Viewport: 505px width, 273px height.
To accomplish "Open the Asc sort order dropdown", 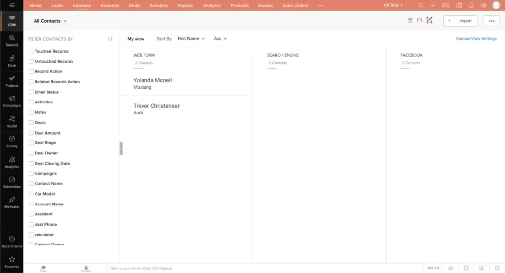I will [x=220, y=39].
